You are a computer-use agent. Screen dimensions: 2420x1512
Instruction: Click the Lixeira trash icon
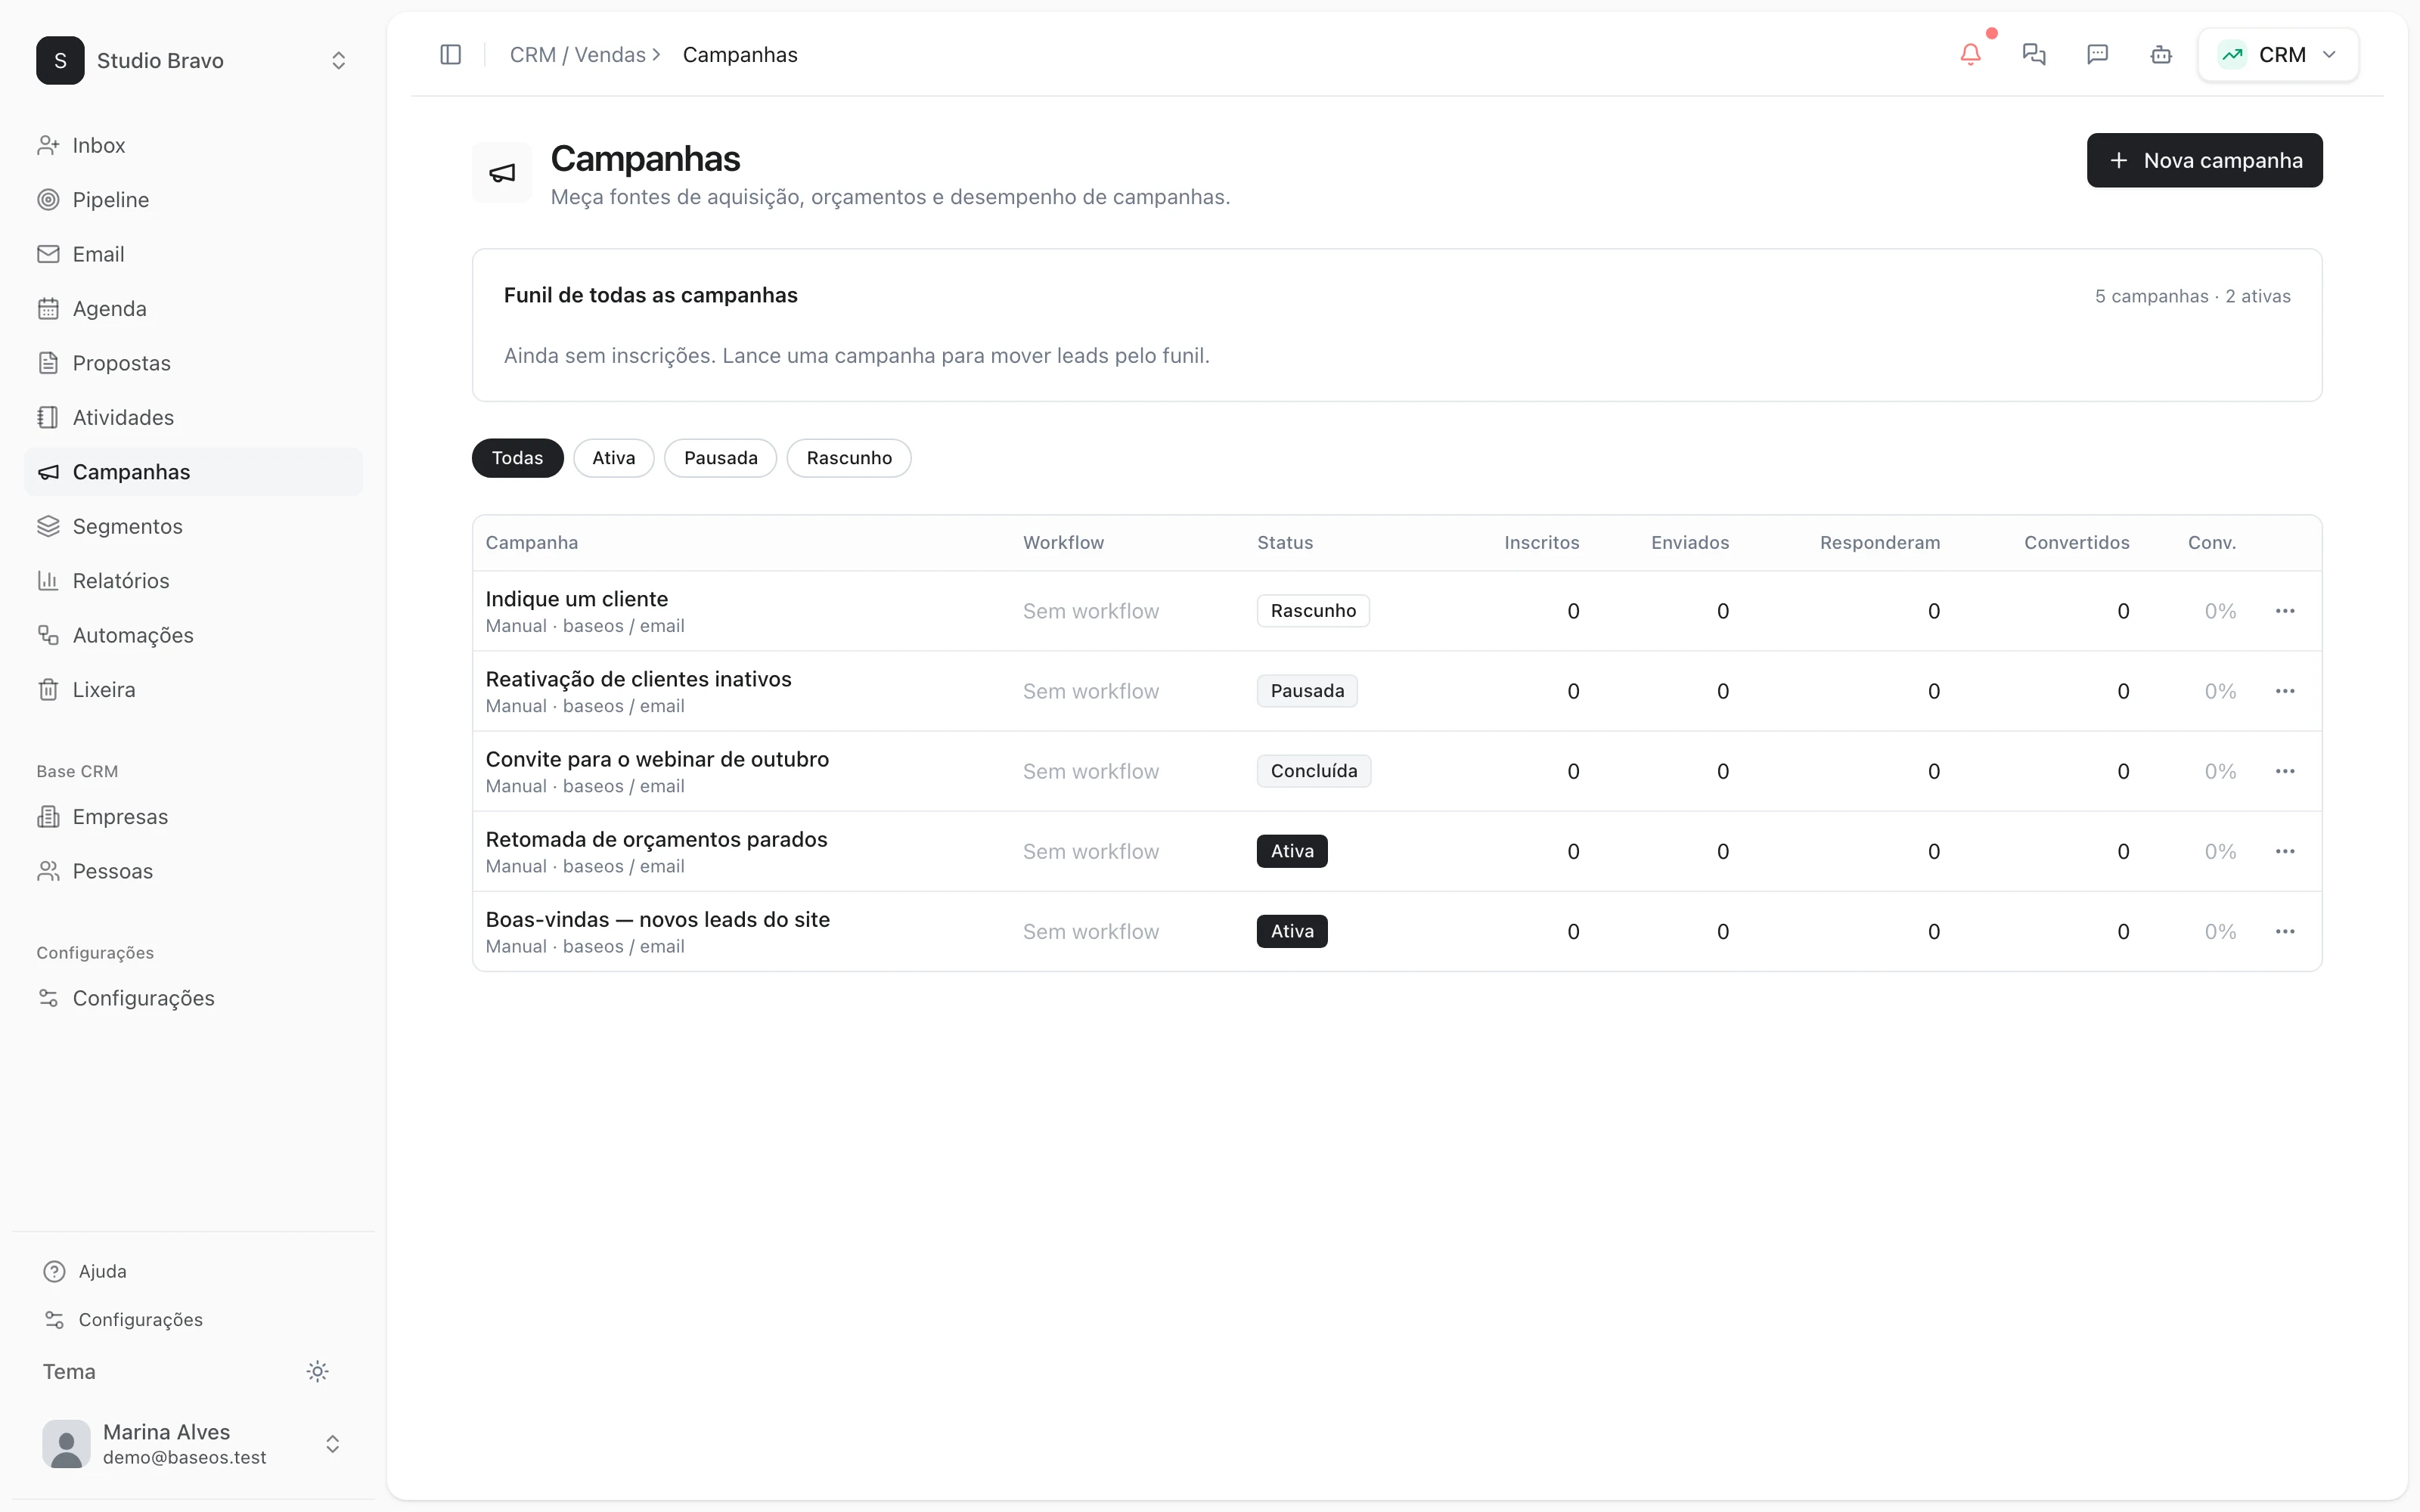(48, 690)
